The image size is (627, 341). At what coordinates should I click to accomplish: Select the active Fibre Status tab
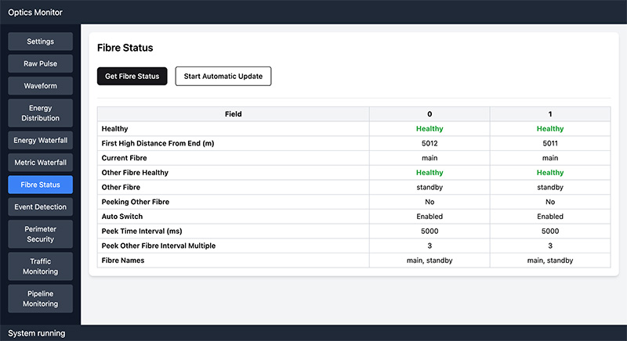[x=40, y=185]
